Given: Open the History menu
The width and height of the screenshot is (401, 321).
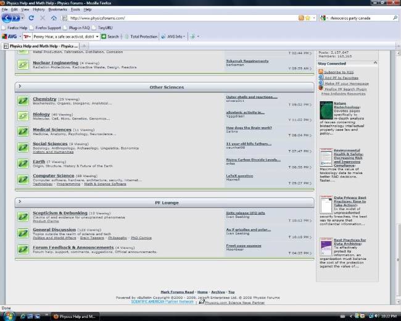Looking at the screenshot, I should (39, 9).
